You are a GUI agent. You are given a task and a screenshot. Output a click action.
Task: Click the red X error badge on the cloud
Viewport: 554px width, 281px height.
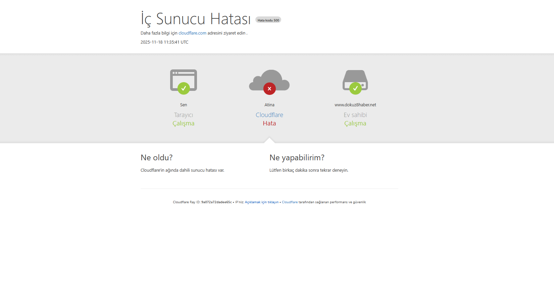pyautogui.click(x=269, y=89)
